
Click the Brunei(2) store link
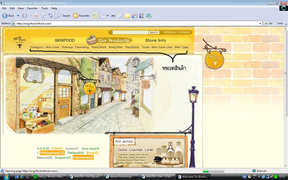pos(92,153)
